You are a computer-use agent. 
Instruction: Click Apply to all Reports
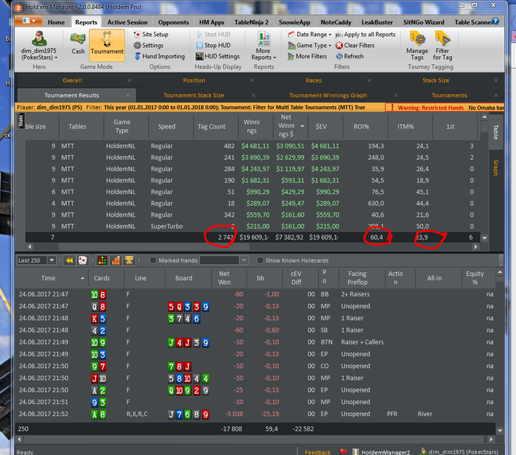pos(366,34)
